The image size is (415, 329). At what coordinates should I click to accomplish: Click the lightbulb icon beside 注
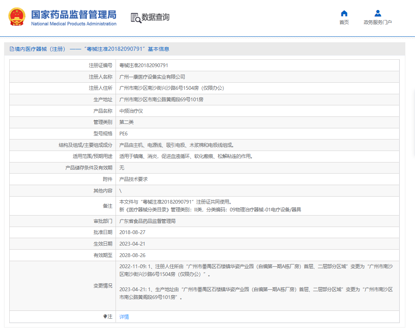[x=105, y=316]
